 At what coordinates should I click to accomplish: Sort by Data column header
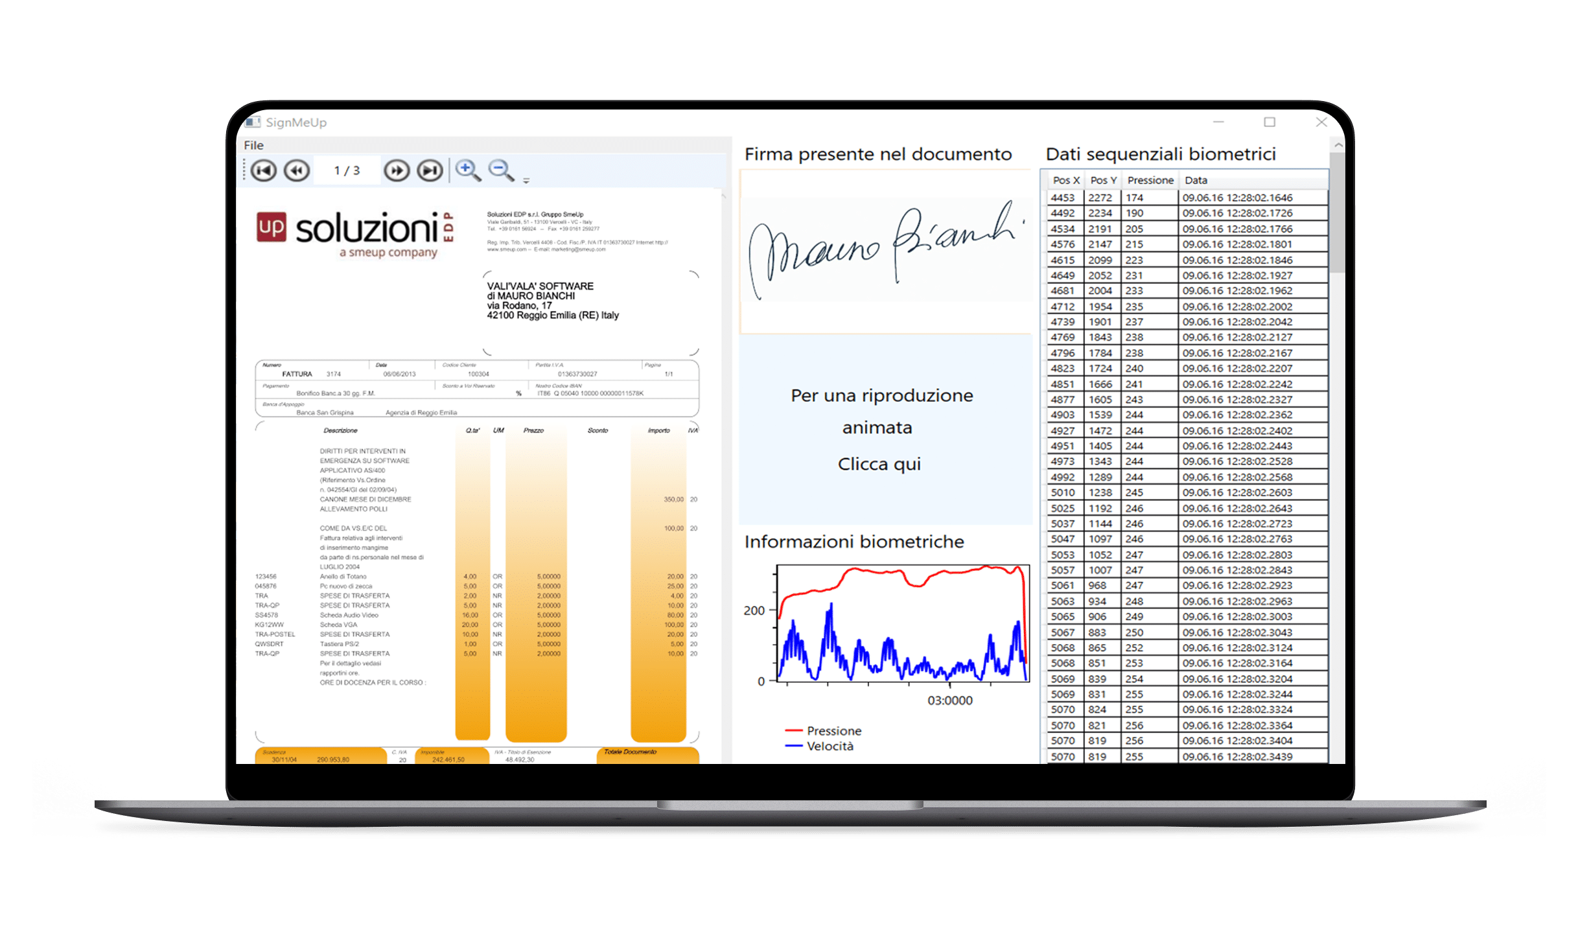(x=1196, y=180)
